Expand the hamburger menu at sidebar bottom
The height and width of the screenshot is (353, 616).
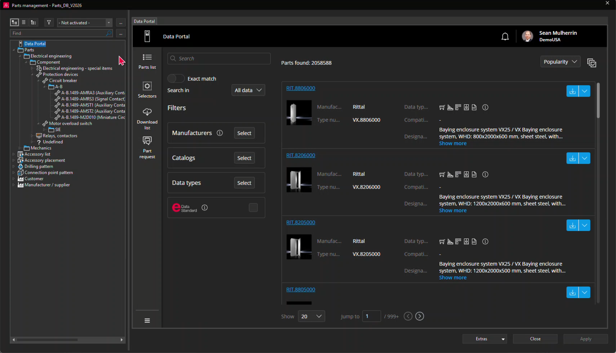pos(147,320)
